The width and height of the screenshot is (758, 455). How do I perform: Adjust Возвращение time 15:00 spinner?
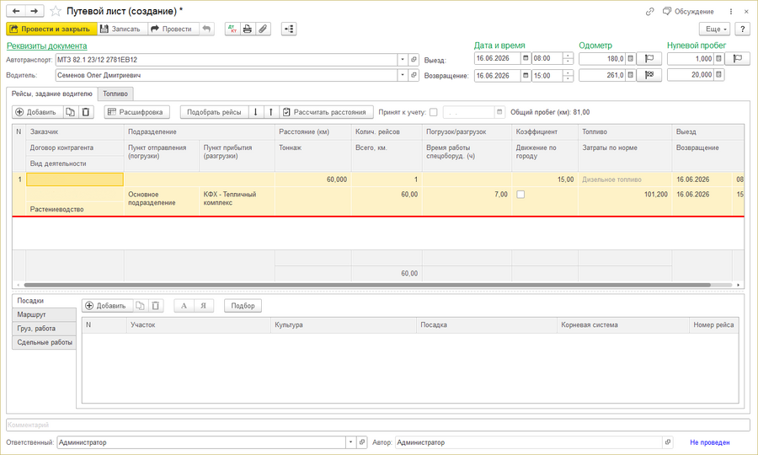pos(568,76)
